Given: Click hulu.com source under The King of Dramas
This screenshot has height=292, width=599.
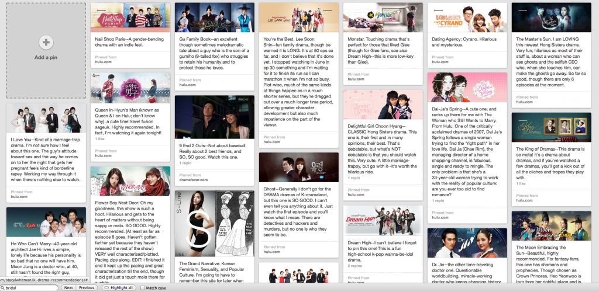Looking at the screenshot, I should tap(524, 200).
